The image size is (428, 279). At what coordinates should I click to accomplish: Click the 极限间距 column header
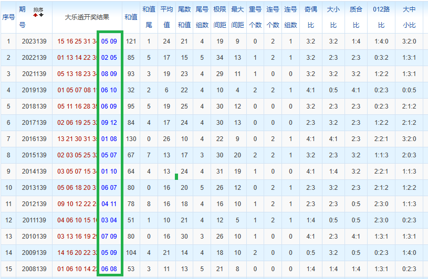click(220, 17)
